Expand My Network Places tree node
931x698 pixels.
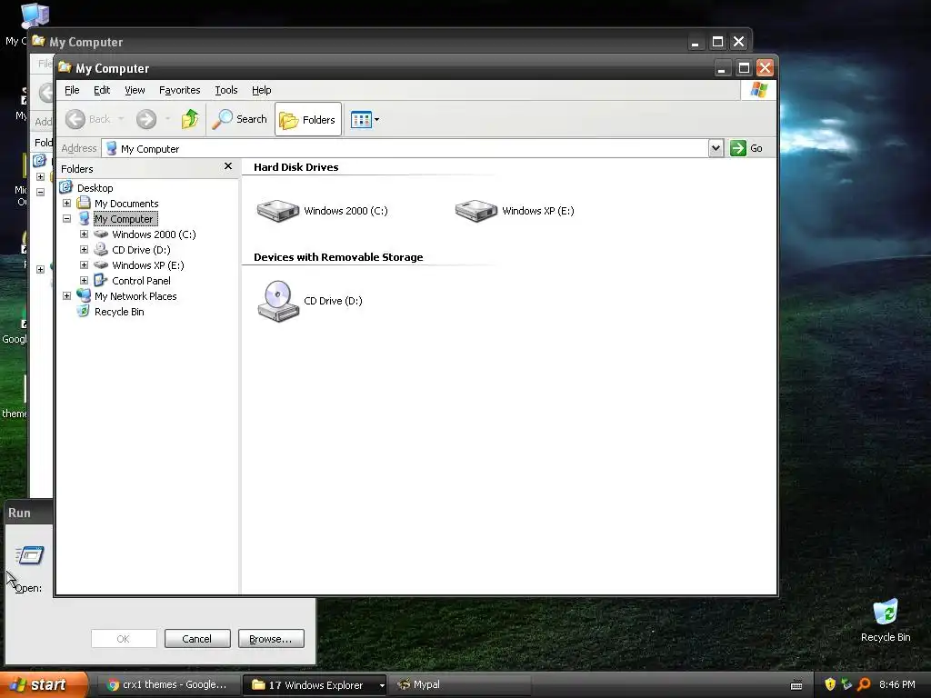pyautogui.click(x=66, y=295)
